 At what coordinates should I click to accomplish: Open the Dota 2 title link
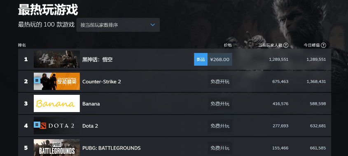(90, 126)
